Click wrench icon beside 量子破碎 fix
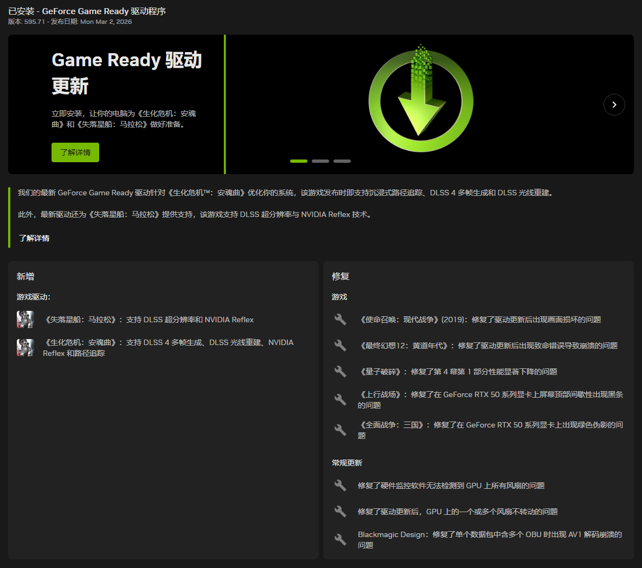The image size is (642, 568). tap(340, 372)
